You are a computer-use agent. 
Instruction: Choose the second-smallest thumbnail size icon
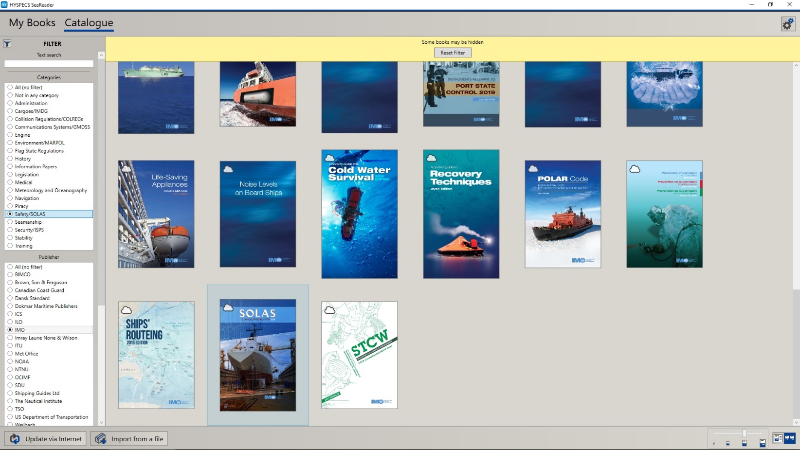coord(727,443)
